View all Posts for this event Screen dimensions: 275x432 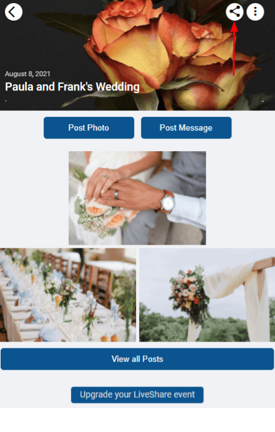pyautogui.click(x=137, y=359)
